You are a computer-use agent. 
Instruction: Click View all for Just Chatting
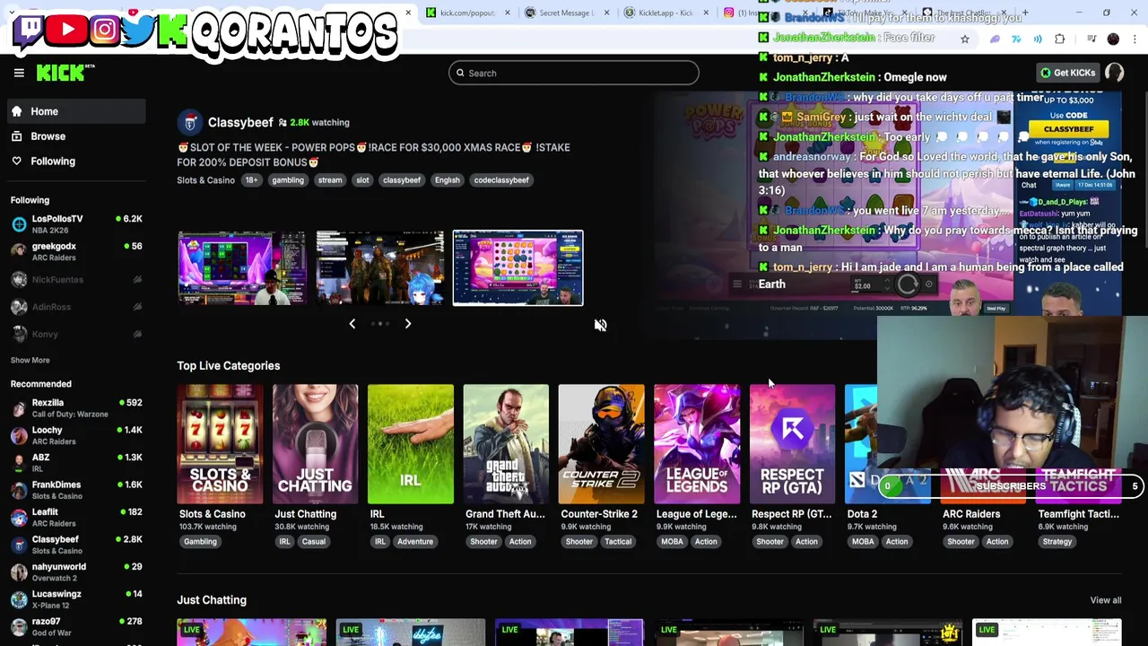click(x=1105, y=600)
